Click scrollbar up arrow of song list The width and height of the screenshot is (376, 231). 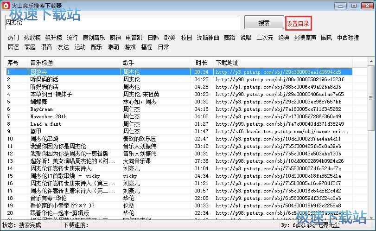pyautogui.click(x=371, y=62)
